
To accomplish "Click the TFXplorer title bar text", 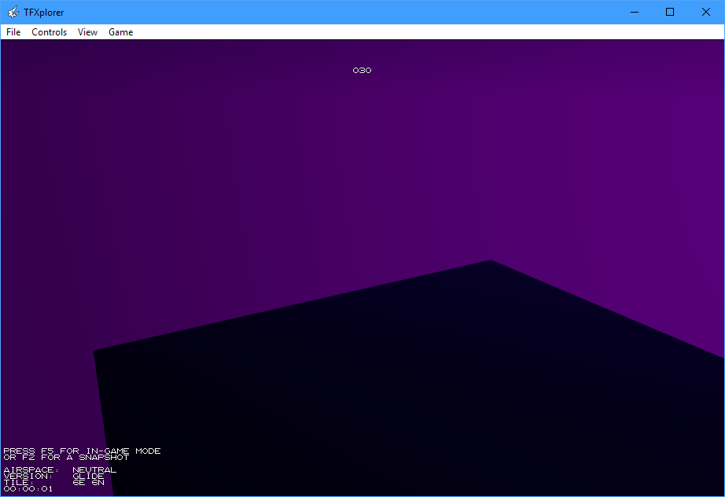I will (44, 12).
